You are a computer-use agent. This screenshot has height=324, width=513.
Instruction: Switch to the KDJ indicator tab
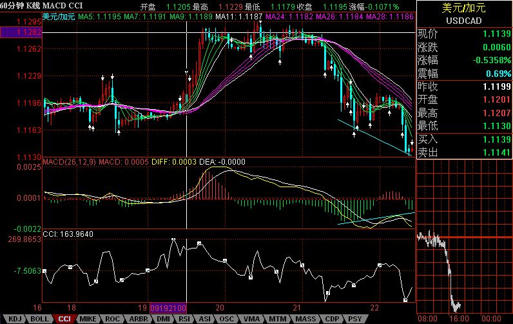(15, 319)
